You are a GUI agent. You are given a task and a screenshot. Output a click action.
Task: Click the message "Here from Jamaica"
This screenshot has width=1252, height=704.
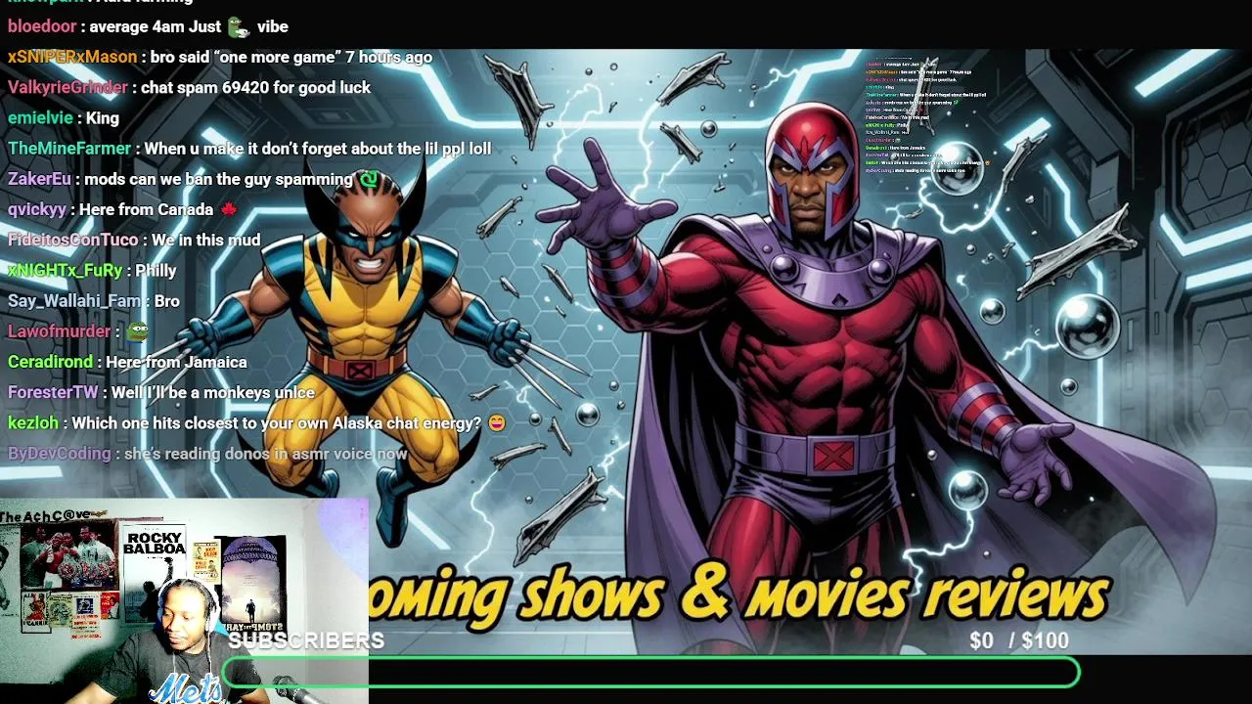click(x=176, y=362)
